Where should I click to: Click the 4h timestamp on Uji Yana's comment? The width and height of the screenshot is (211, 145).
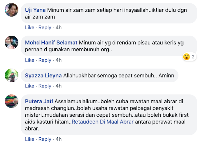58,27
